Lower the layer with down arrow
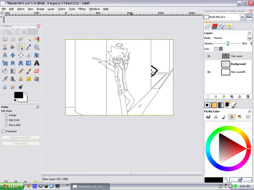The image size is (254, 190). 224,97
